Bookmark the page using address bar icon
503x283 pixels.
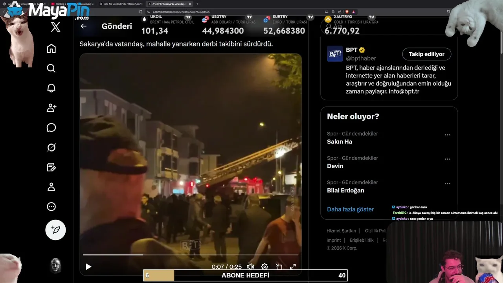141,12
